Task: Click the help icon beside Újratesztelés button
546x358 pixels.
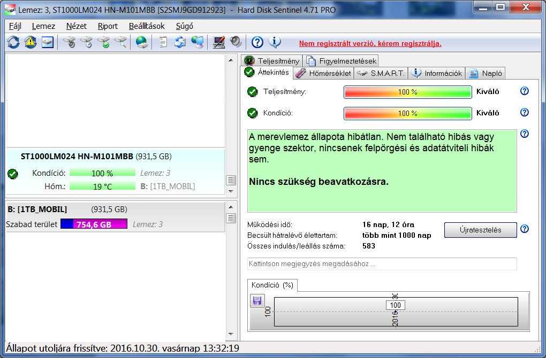Action: [525, 229]
